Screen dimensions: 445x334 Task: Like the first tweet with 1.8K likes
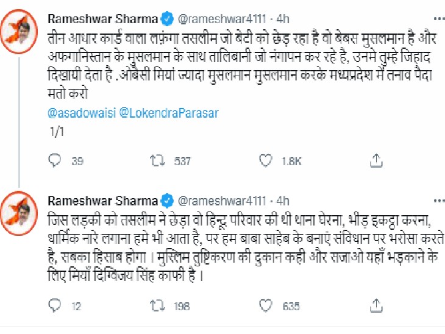[266, 161]
